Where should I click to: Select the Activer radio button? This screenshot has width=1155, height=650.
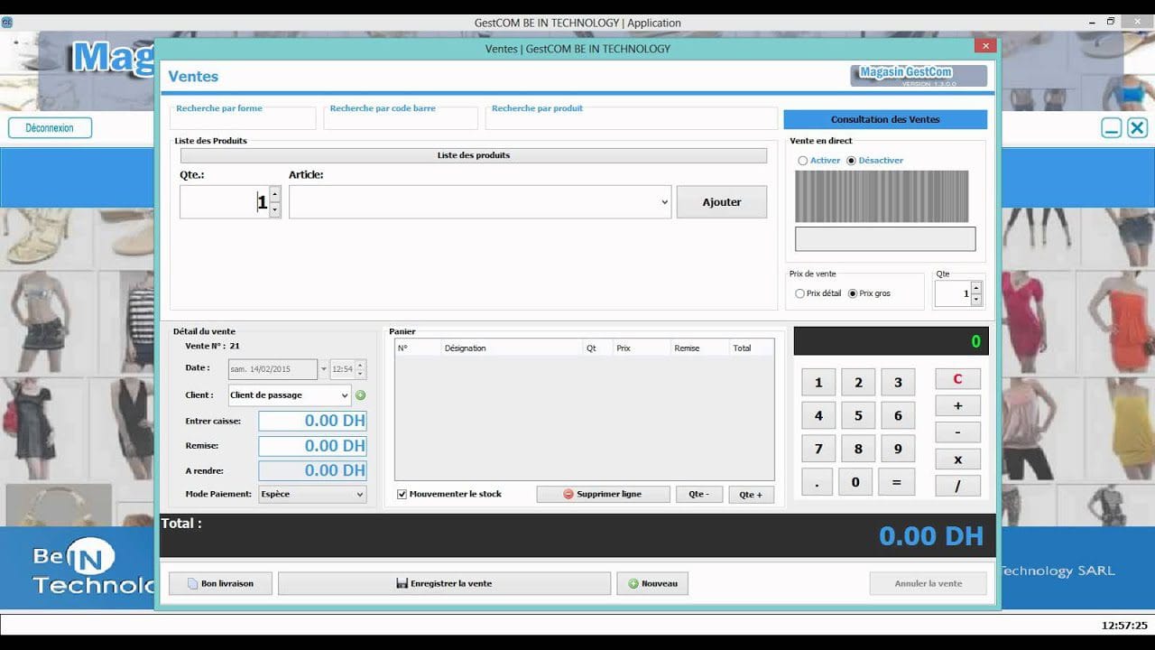(x=802, y=161)
